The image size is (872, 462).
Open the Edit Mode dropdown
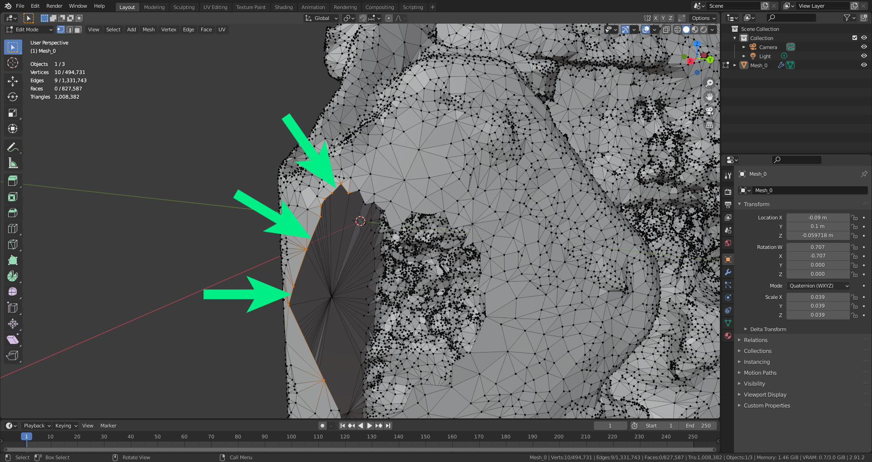30,30
